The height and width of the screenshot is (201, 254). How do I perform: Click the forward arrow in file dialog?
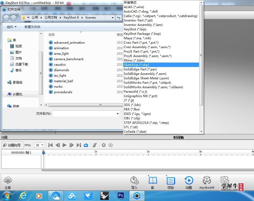pos(13,18)
